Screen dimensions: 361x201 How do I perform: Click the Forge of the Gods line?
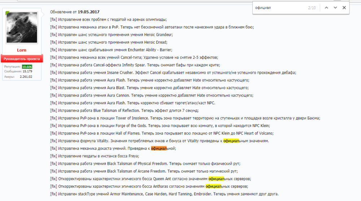coord(160,126)
